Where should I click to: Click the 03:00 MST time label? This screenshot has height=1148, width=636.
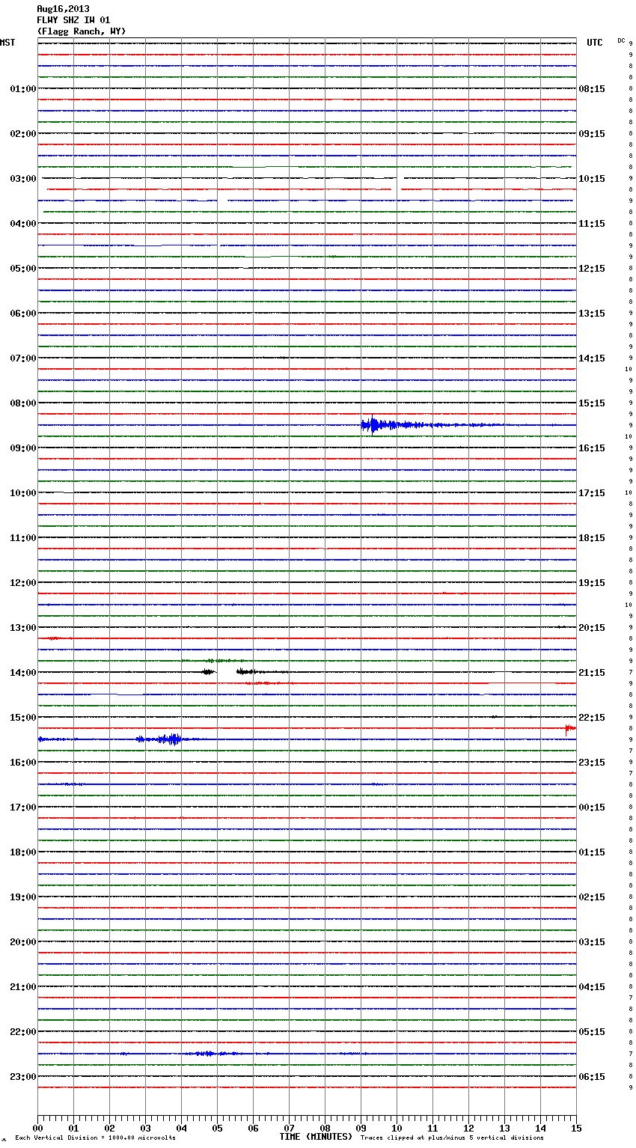(x=22, y=179)
